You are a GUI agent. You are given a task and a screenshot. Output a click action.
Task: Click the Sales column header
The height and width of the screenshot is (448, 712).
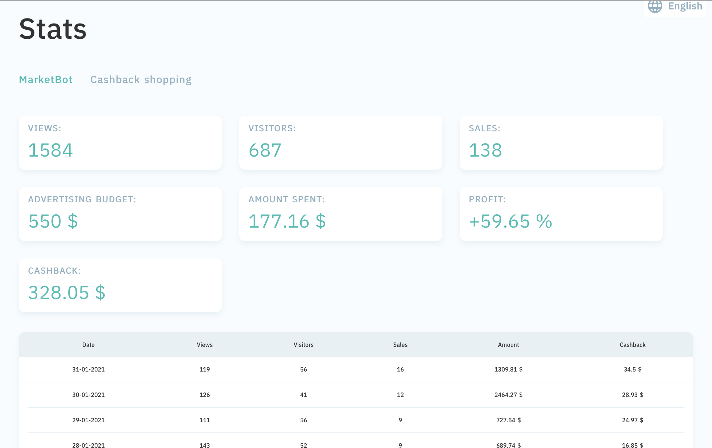[x=400, y=345]
